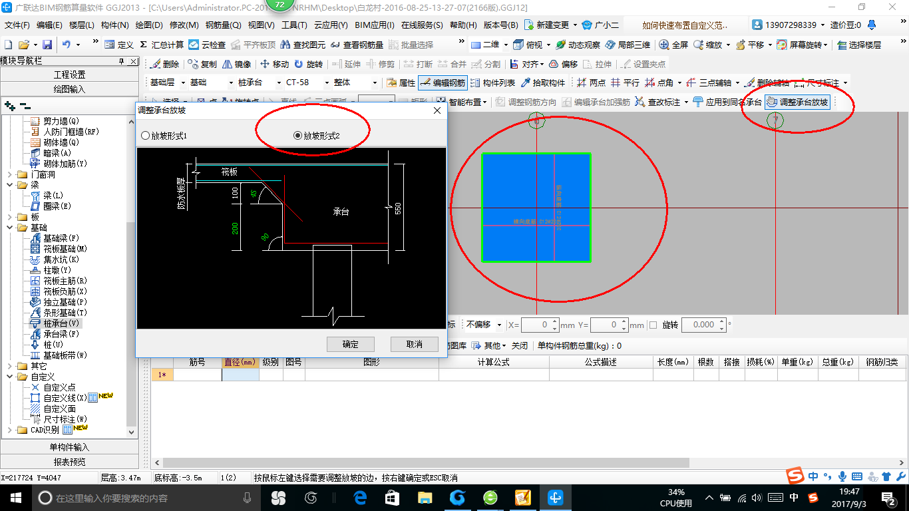Select the 镜像 mirror tool
Image resolution: width=909 pixels, height=511 pixels.
(x=237, y=64)
